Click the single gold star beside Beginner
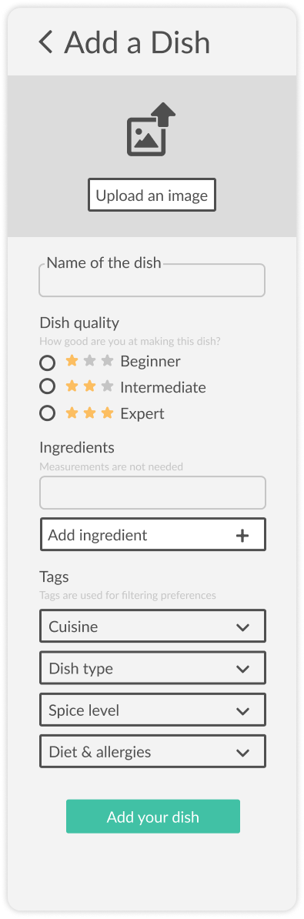This screenshot has height=919, width=304. 72,361
